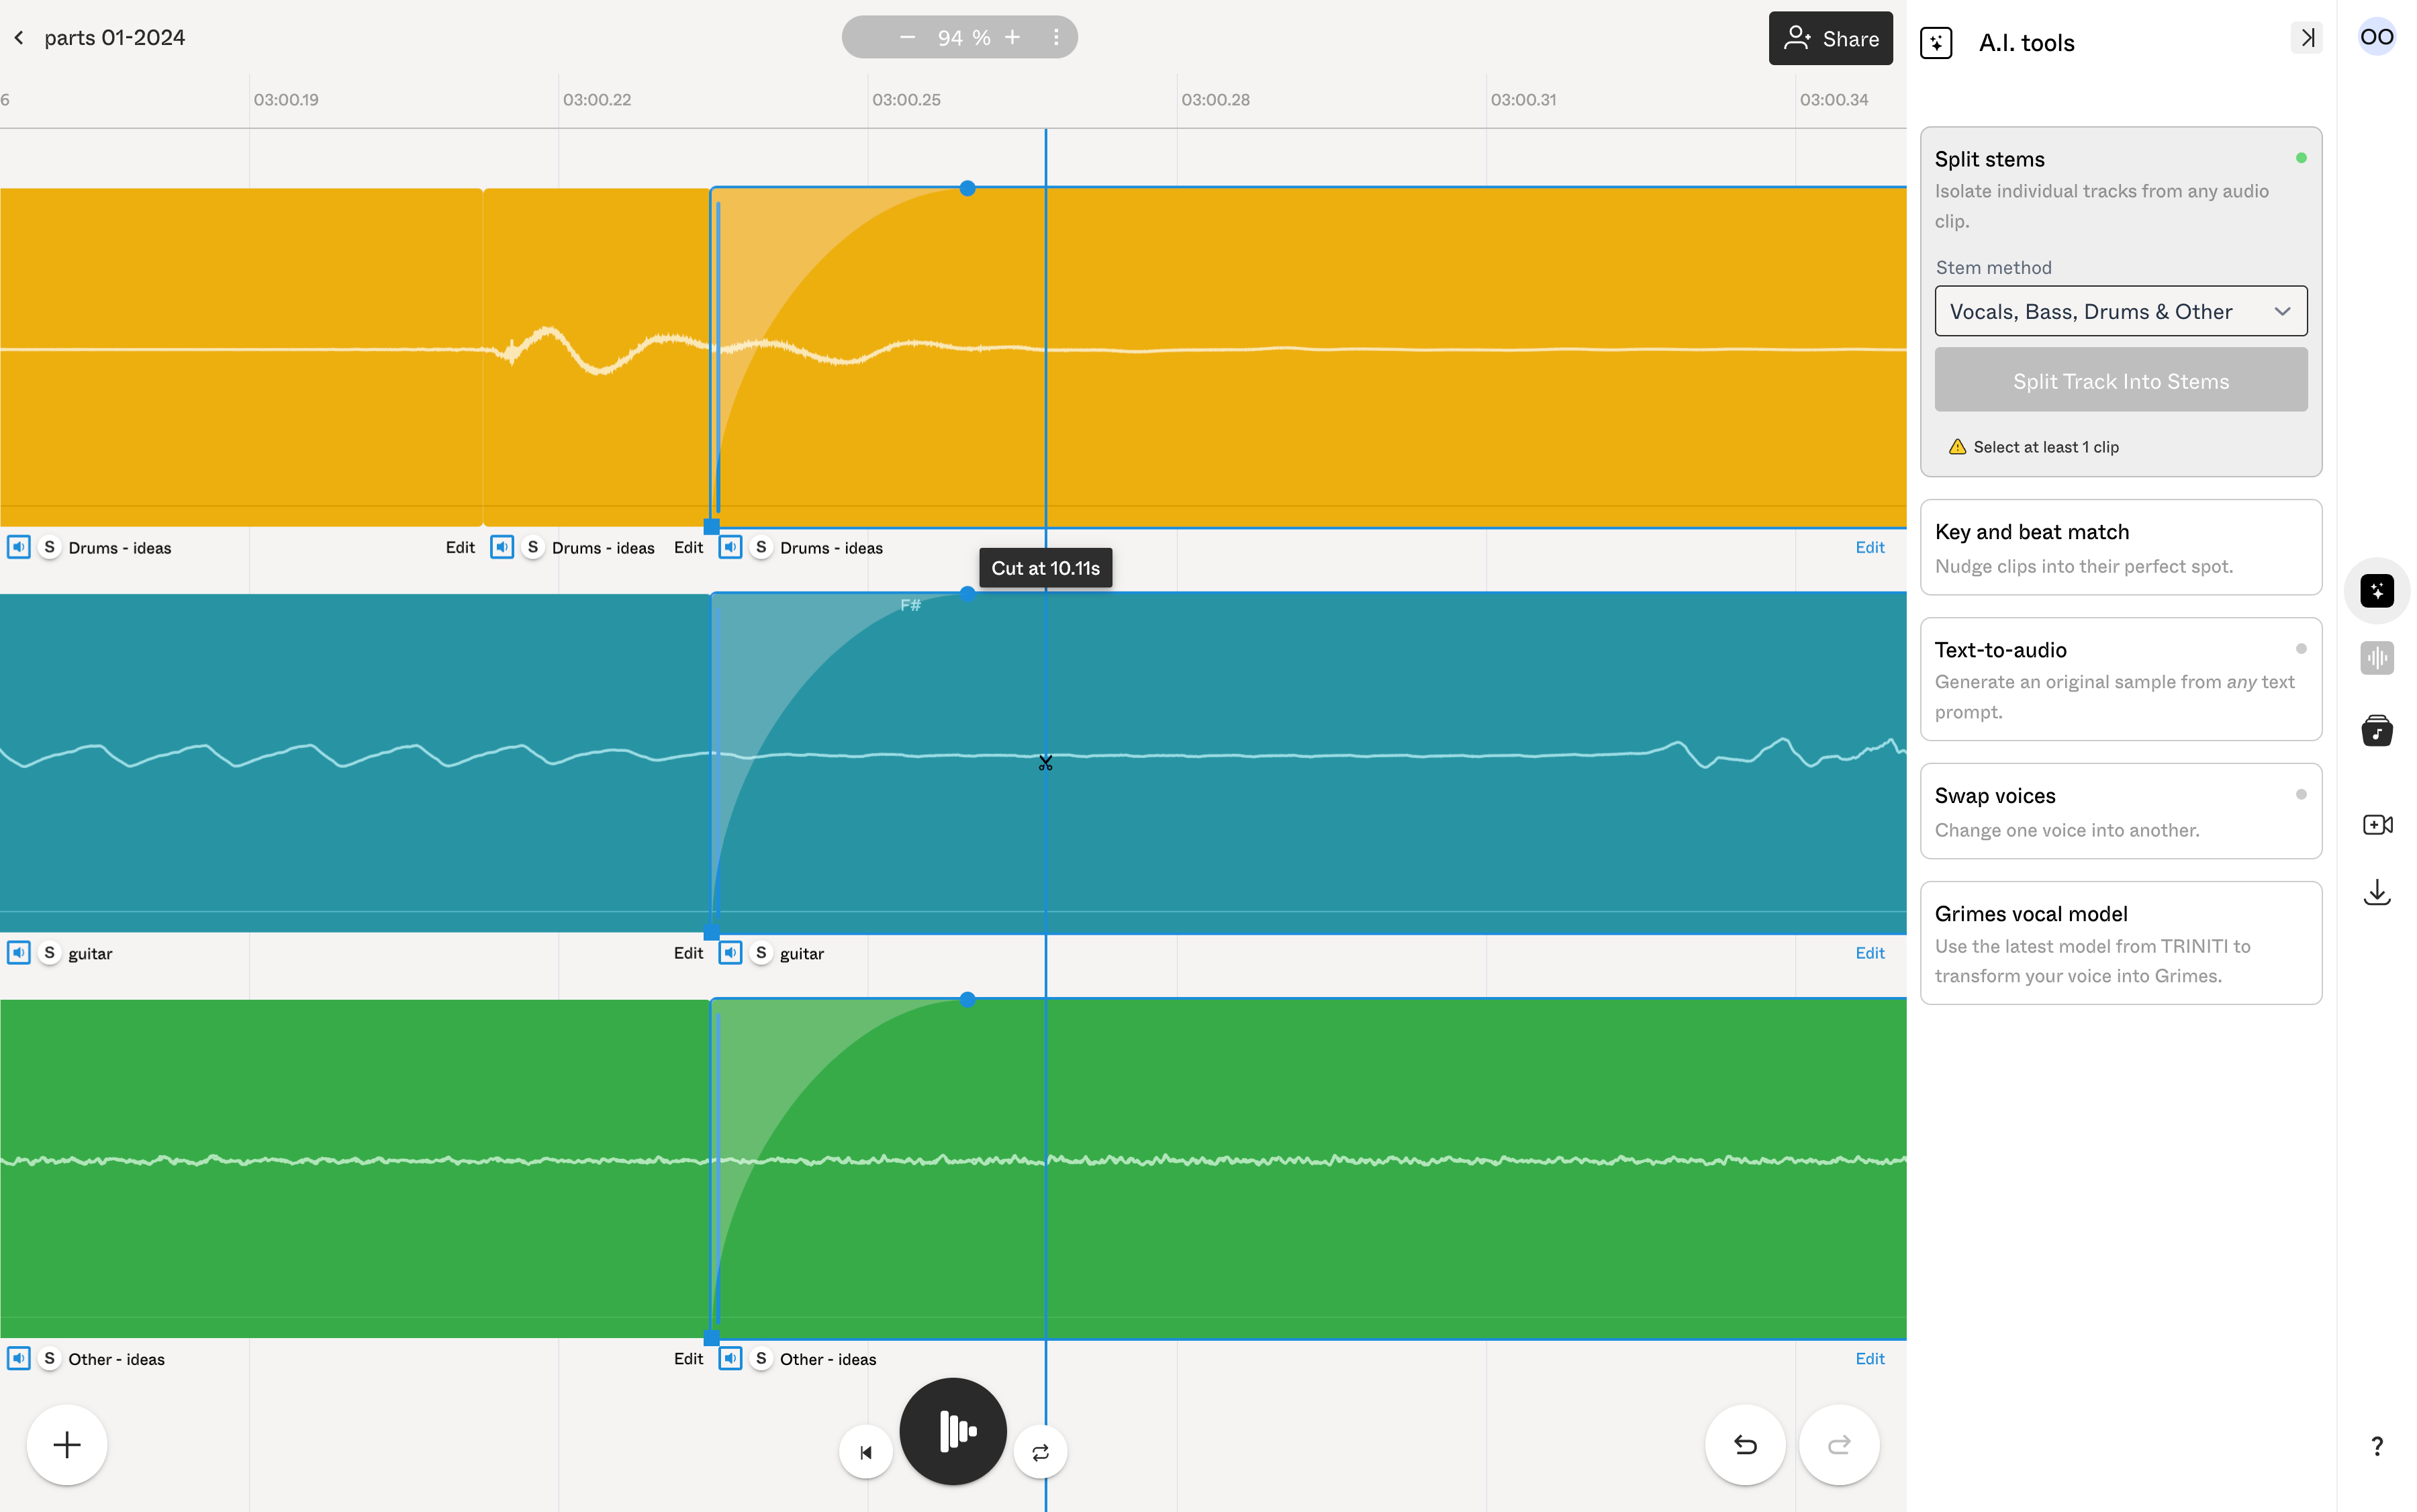2417x1512 pixels.
Task: Open the Stem method dropdown
Action: 2120,312
